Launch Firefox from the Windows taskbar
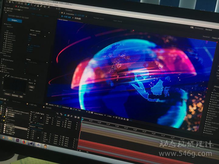Image resolution: width=219 pixels, height=164 pixels. pyautogui.click(x=24, y=141)
